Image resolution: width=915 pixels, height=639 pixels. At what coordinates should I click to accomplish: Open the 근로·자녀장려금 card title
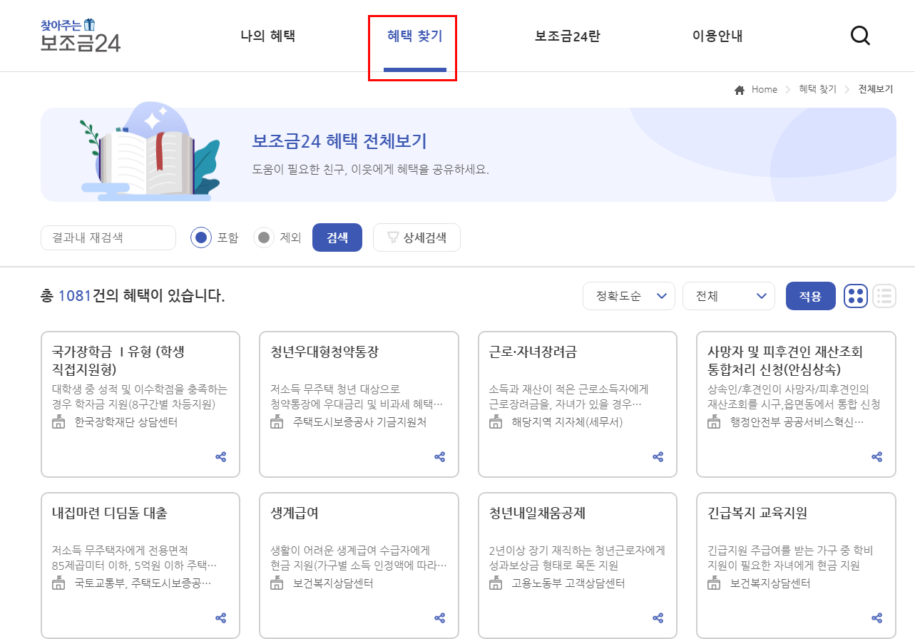pos(533,352)
